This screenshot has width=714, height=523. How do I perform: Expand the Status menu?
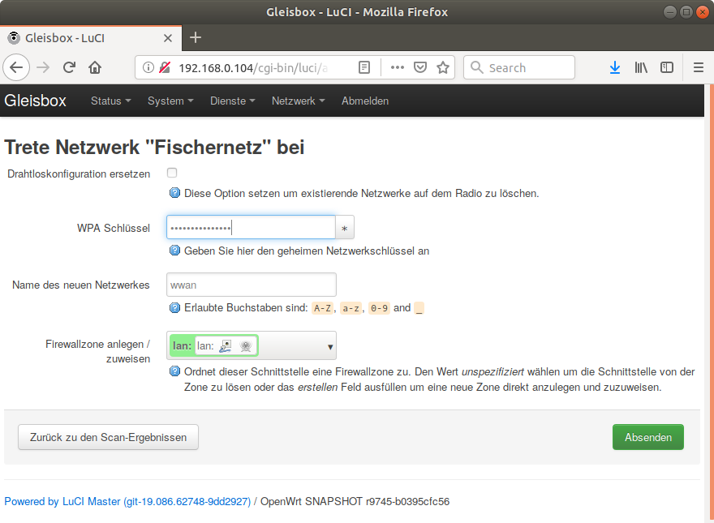[110, 101]
